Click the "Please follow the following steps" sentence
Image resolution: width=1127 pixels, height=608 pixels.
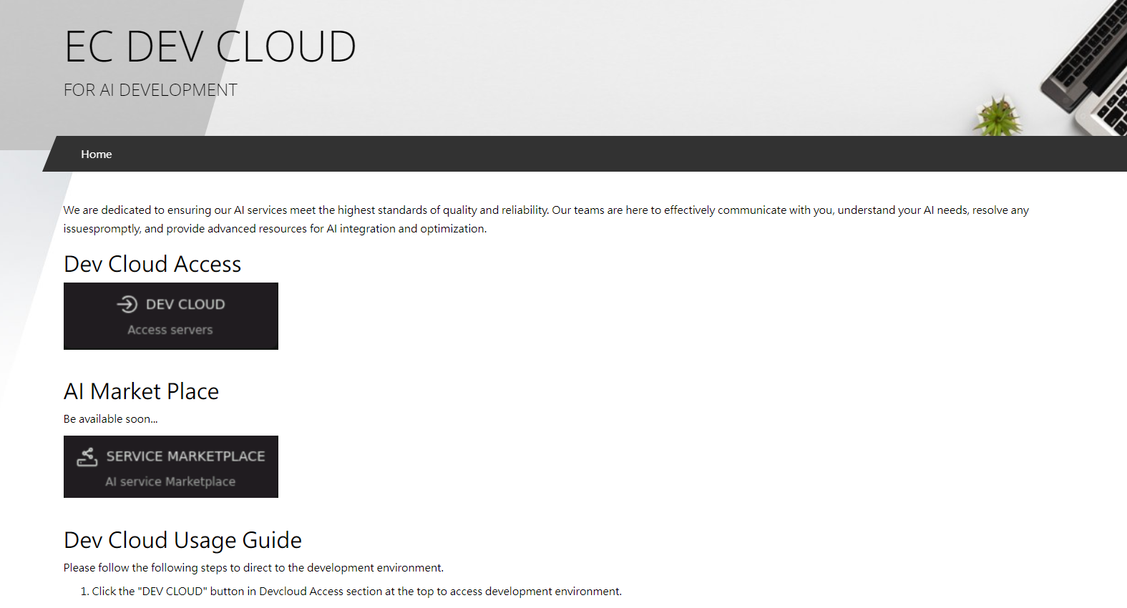(253, 568)
